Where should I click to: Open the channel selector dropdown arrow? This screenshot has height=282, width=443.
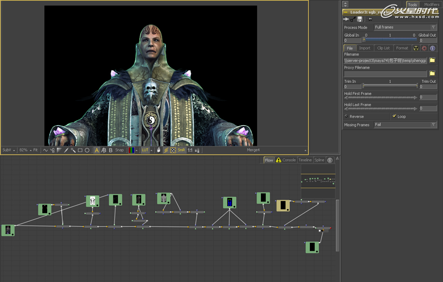point(137,150)
